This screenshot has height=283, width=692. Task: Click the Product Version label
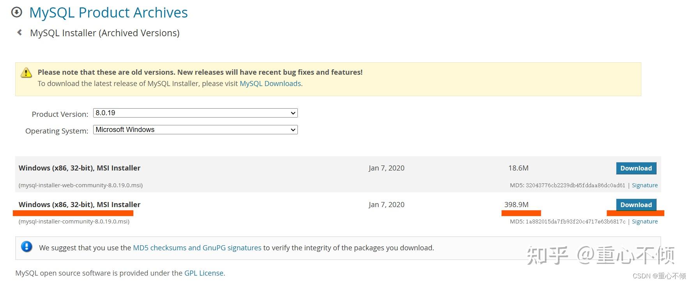click(60, 114)
